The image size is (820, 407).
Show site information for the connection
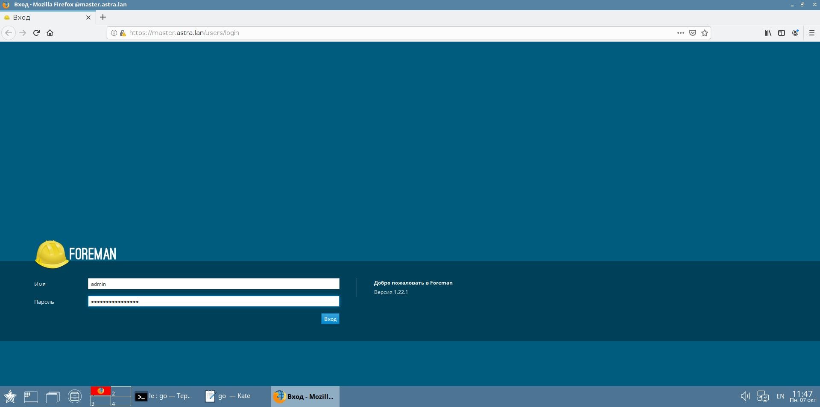pyautogui.click(x=114, y=33)
